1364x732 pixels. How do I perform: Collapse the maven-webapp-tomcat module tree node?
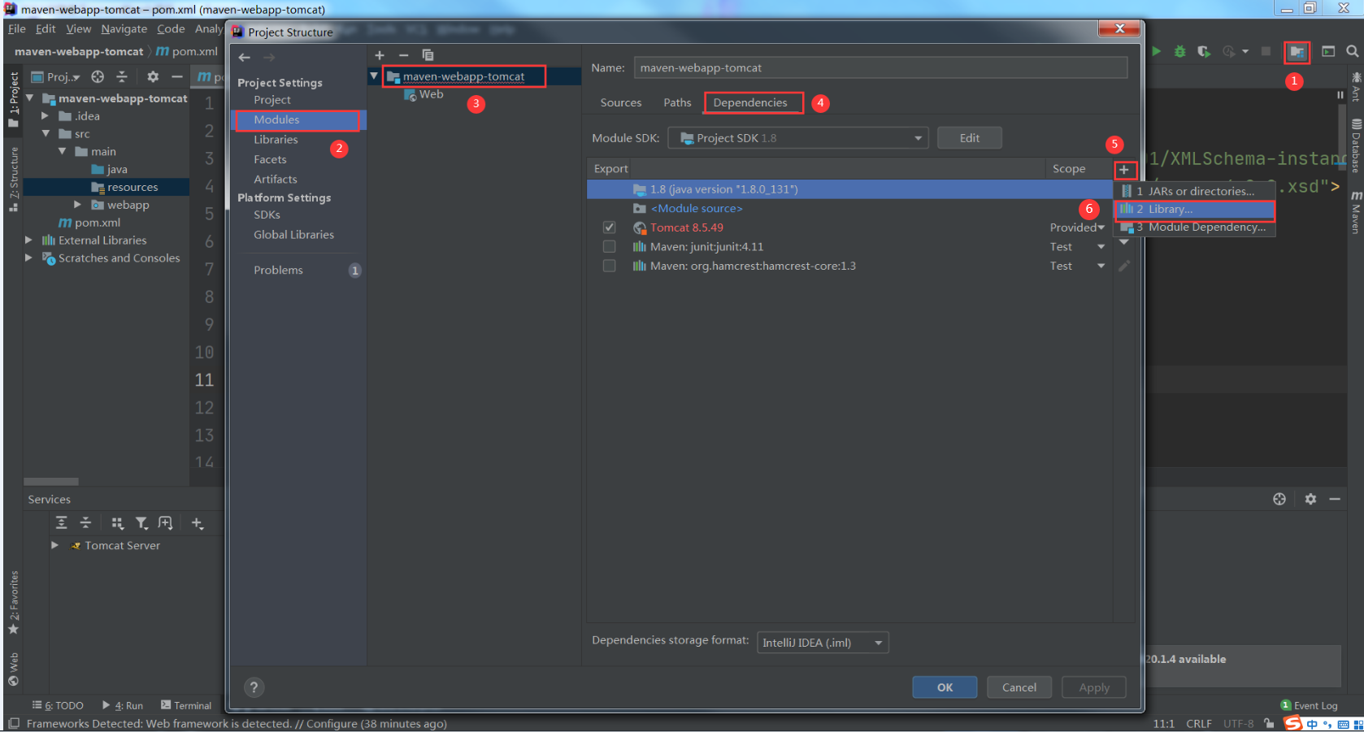click(x=374, y=76)
